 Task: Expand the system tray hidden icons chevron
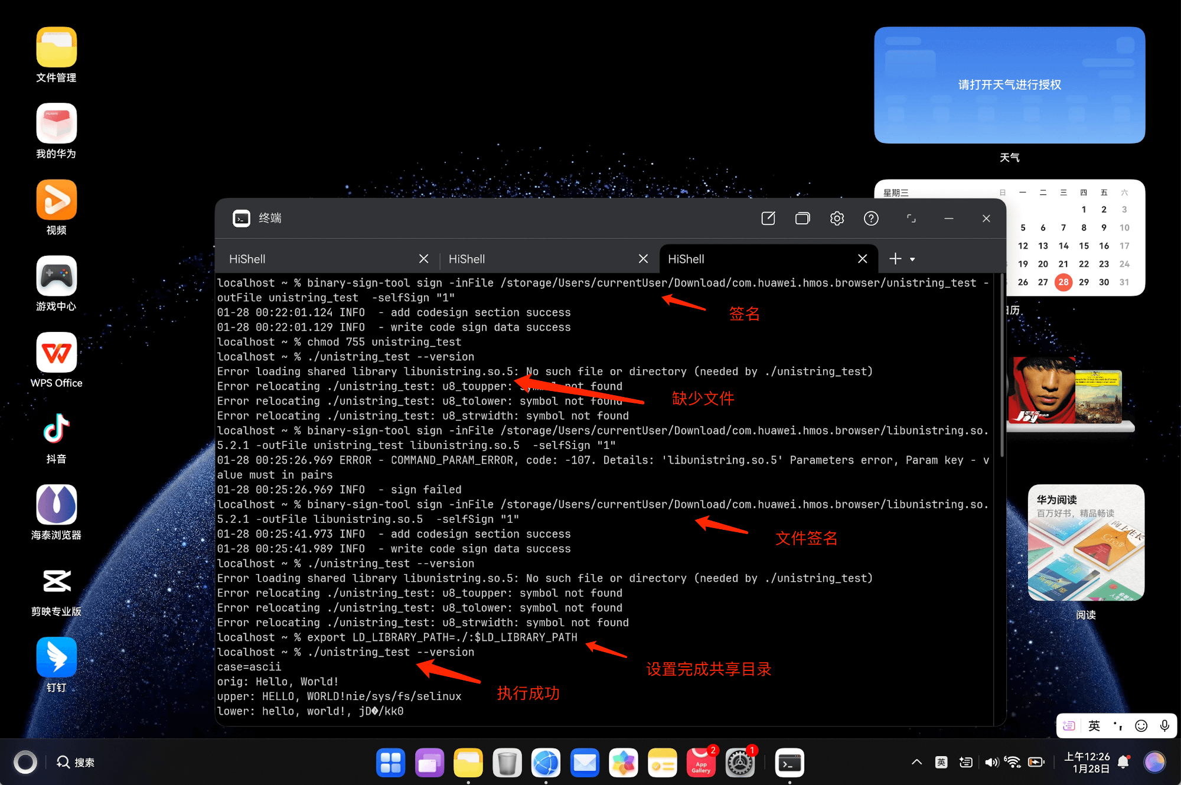click(916, 762)
